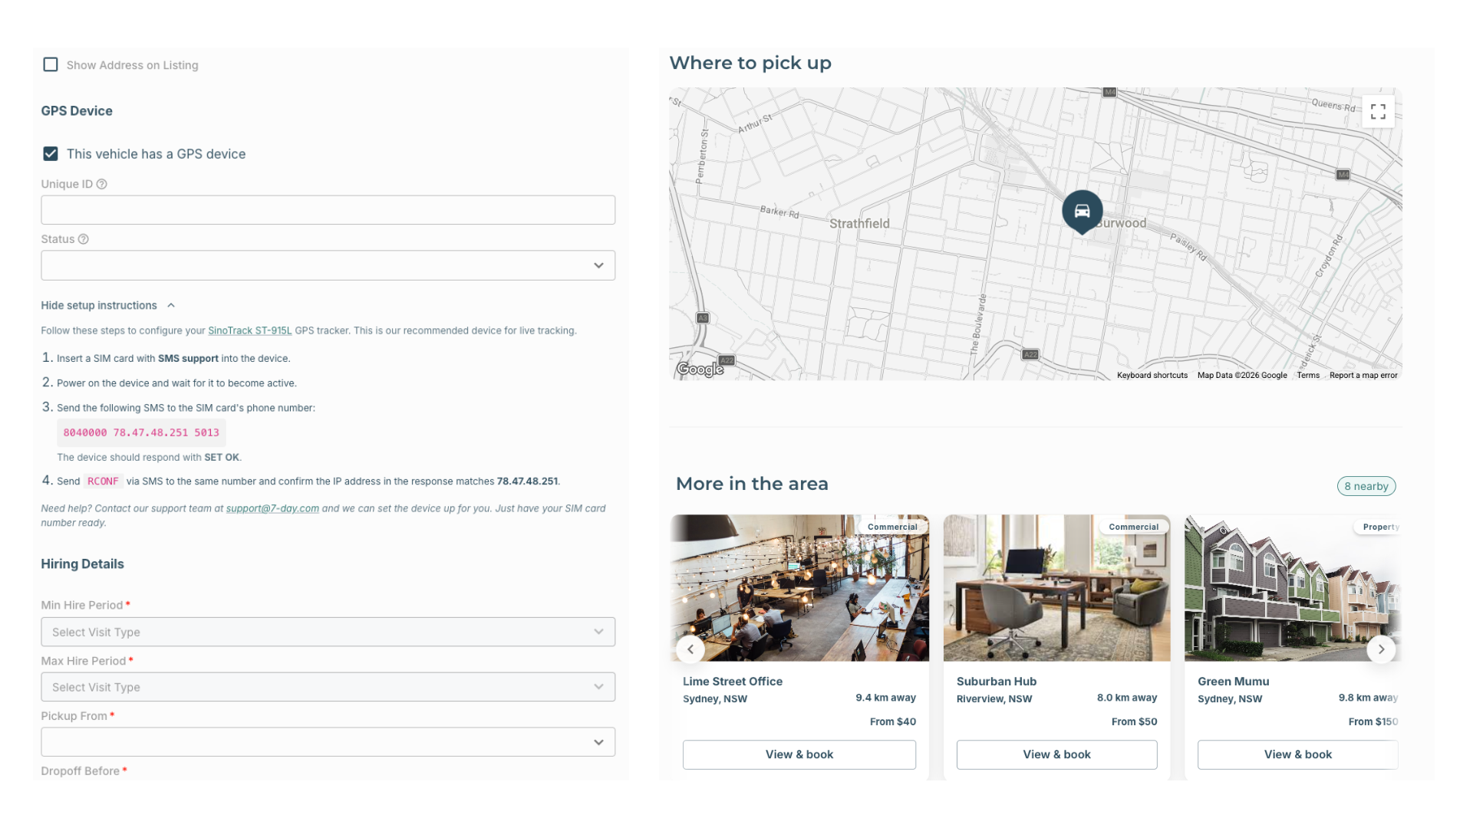The image size is (1473, 828).
Task: Focus the Unique ID input field
Action: [x=328, y=210]
